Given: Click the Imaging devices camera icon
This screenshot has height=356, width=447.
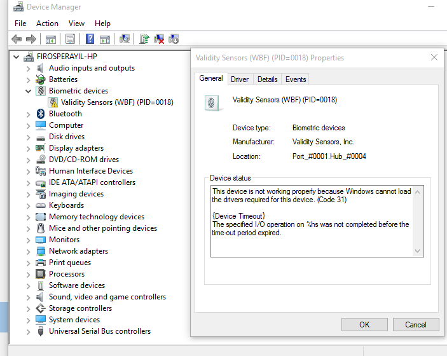Looking at the screenshot, I should coord(41,194).
